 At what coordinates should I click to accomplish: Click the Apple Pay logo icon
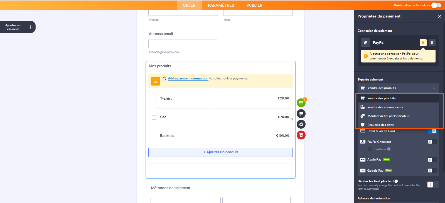(363, 160)
